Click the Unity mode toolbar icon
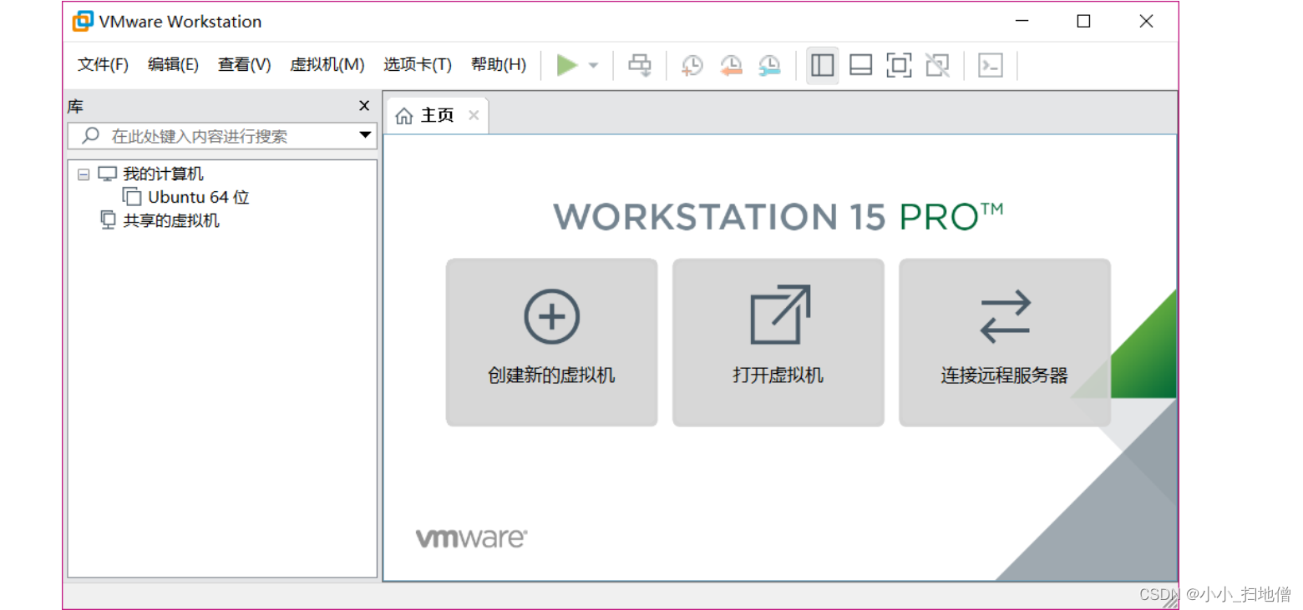This screenshot has height=610, width=1303. click(937, 65)
